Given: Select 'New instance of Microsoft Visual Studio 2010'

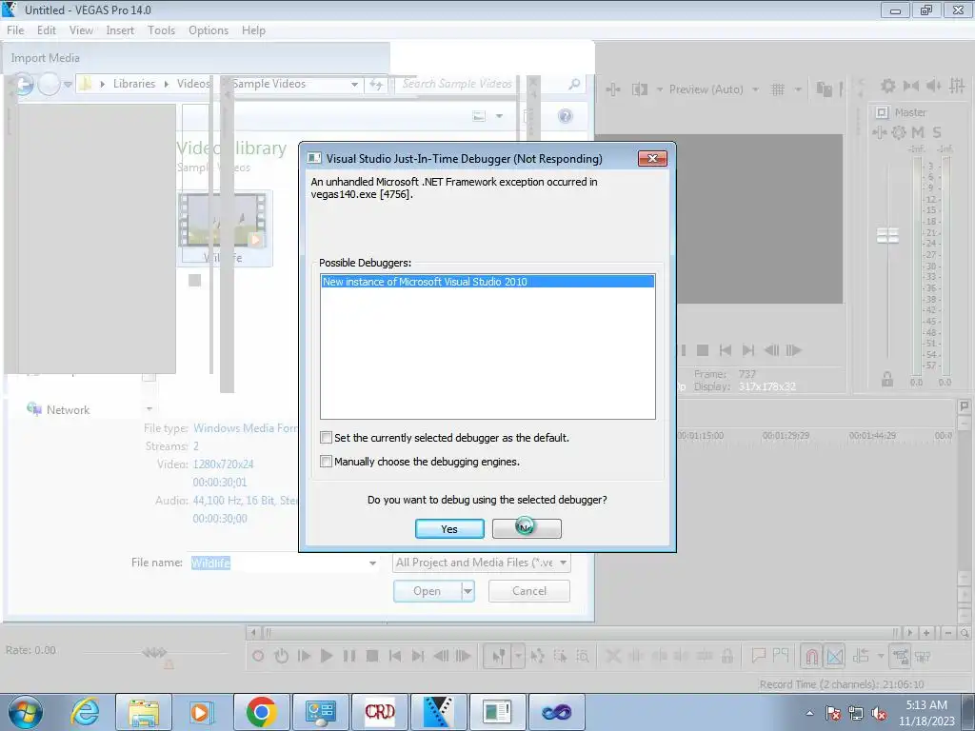Looking at the screenshot, I should tap(487, 282).
